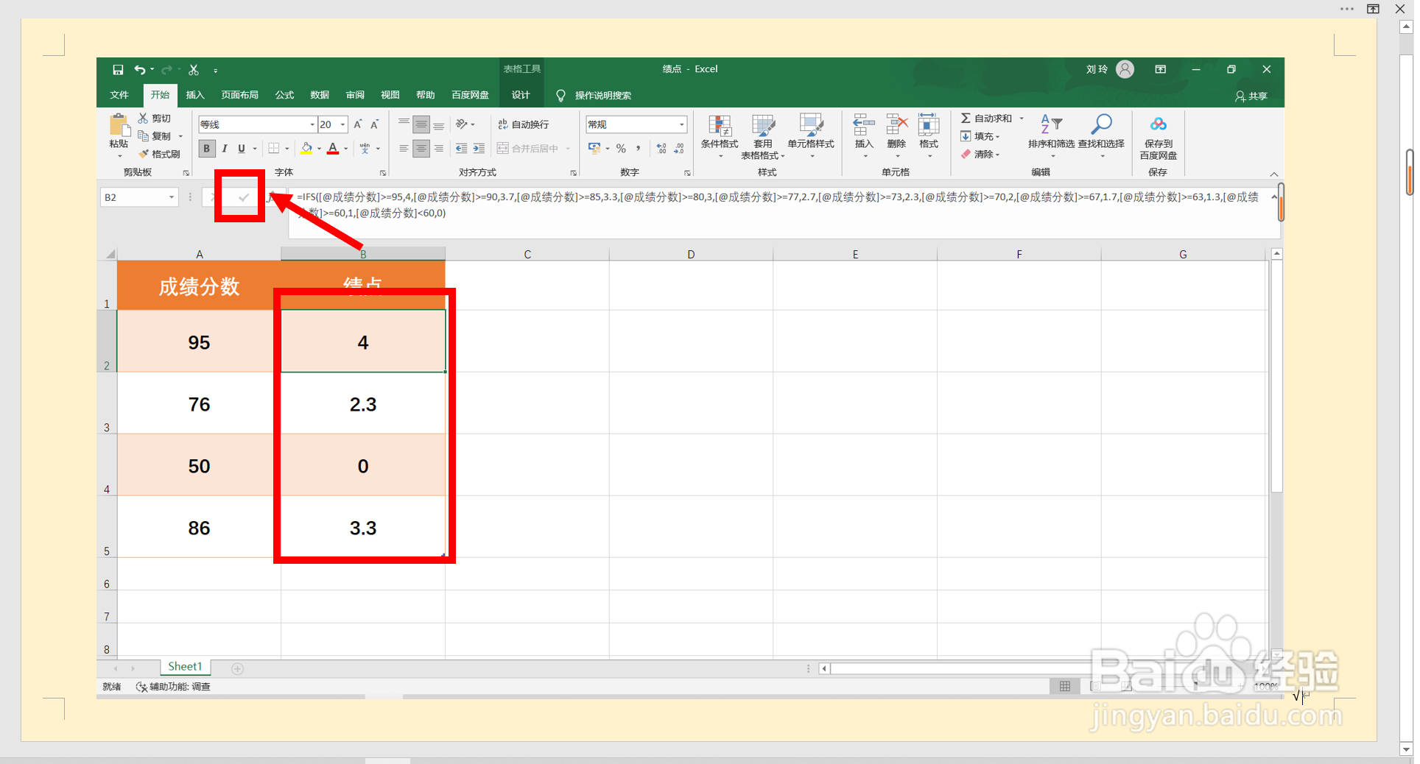Toggle Bold formatting
1420x764 pixels.
click(207, 149)
